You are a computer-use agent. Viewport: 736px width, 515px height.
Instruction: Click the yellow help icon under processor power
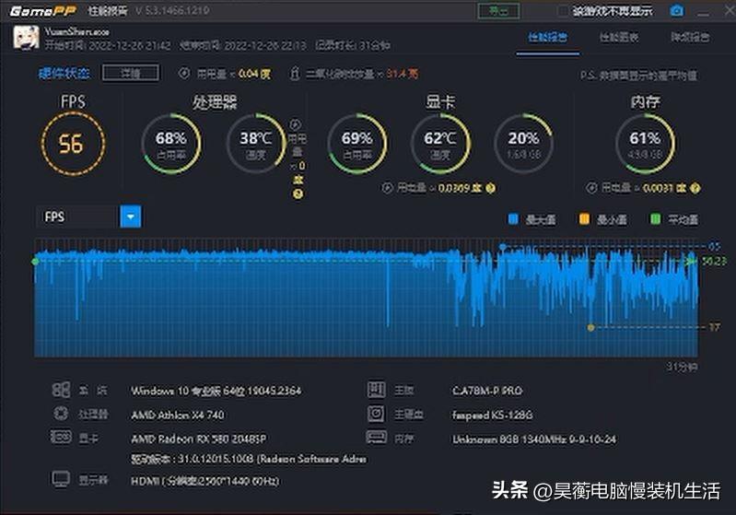[298, 193]
